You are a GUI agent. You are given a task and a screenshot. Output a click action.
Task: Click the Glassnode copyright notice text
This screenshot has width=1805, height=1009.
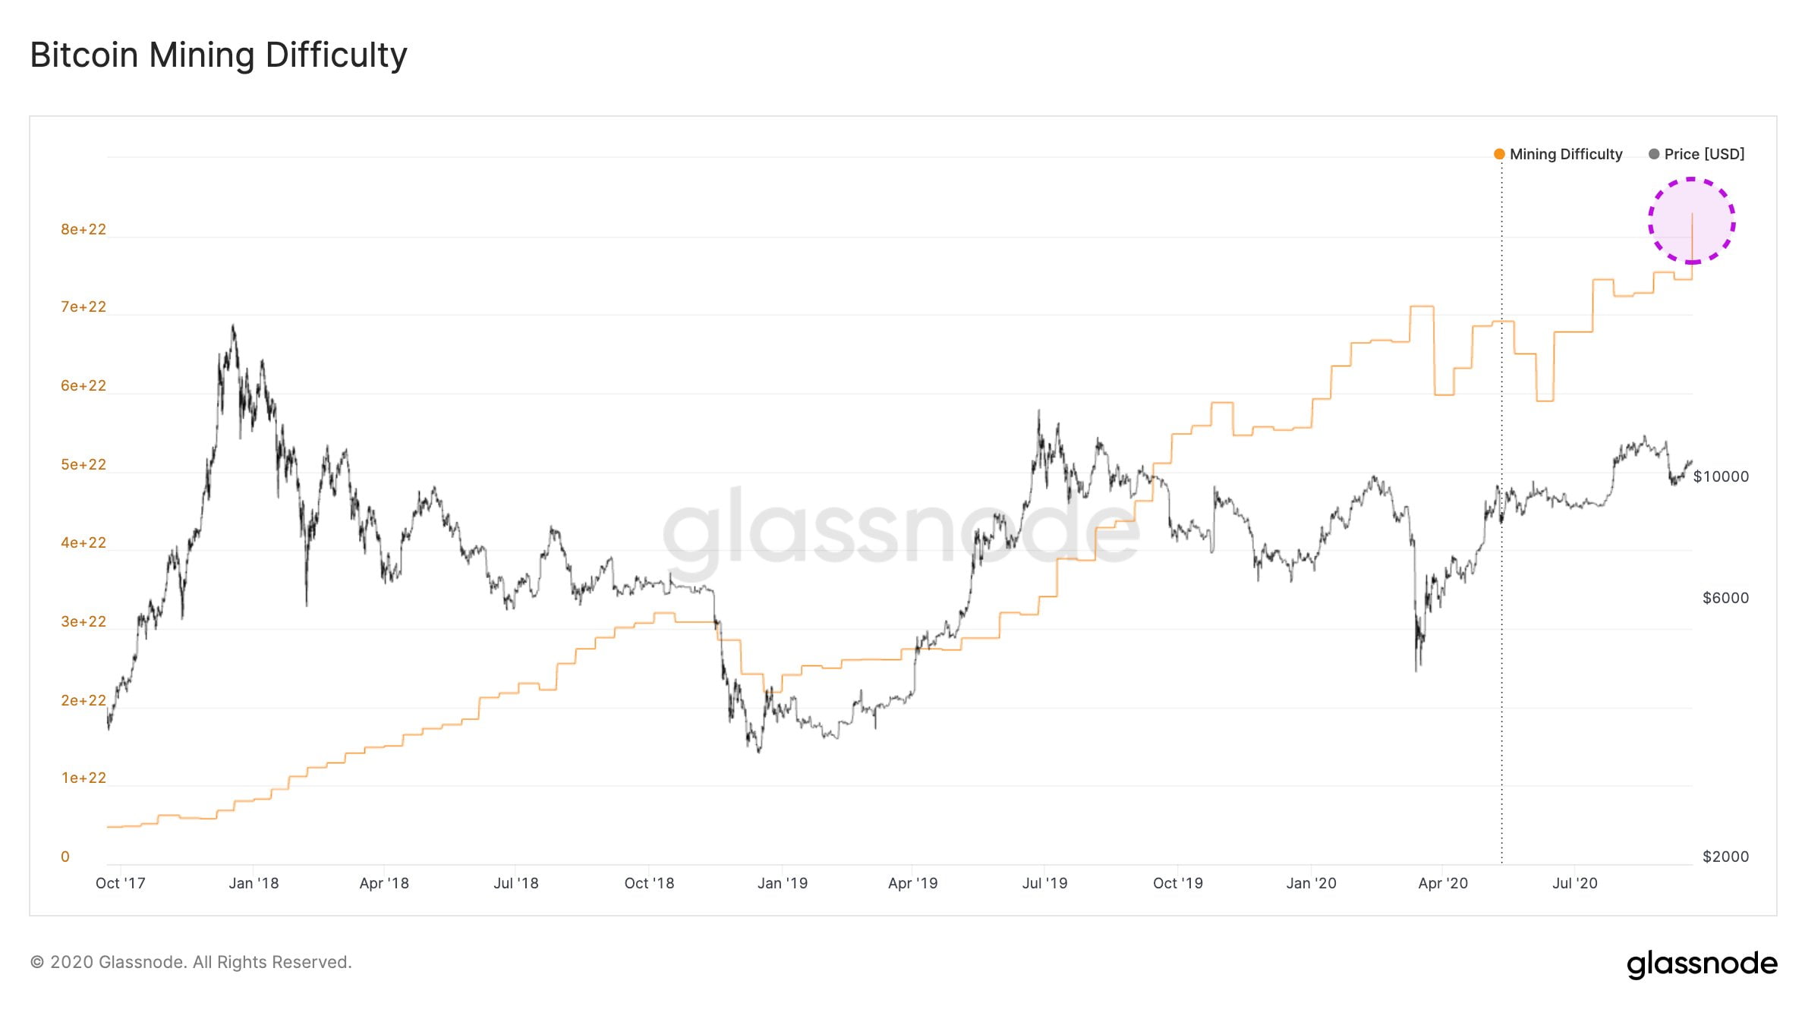(191, 962)
